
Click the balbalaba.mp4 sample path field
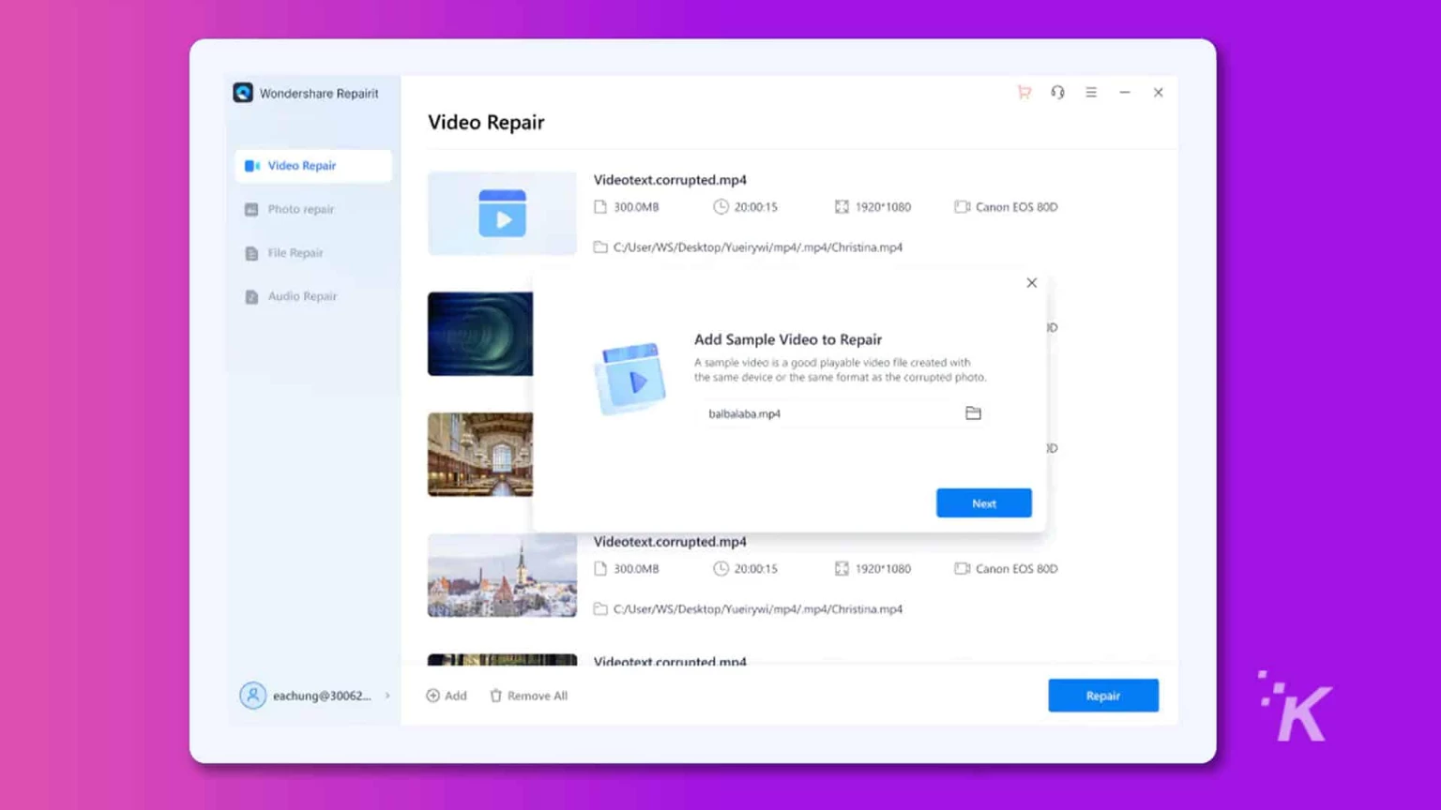826,413
